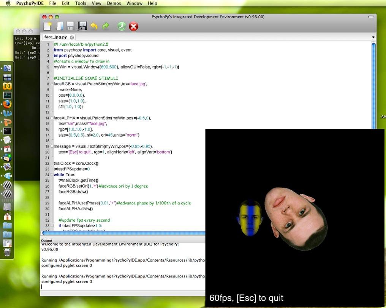
Task: Click the 'Last login:' text in Terminal window
Action: click(x=26, y=38)
